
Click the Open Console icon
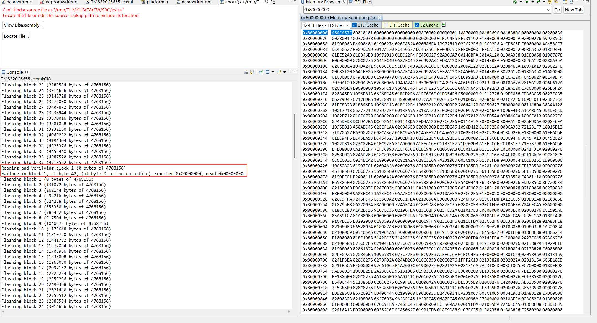[x=279, y=72]
